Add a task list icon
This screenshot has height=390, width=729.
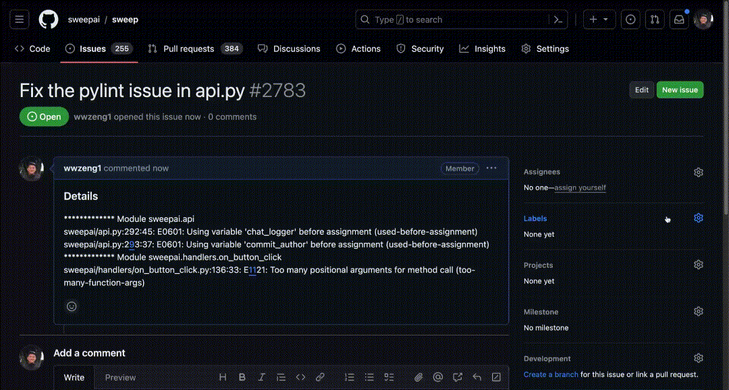pyautogui.click(x=389, y=377)
